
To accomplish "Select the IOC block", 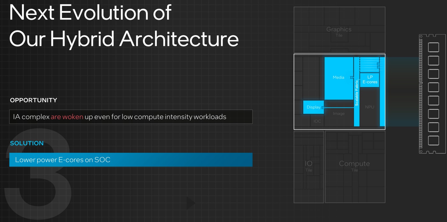I will [x=317, y=121].
